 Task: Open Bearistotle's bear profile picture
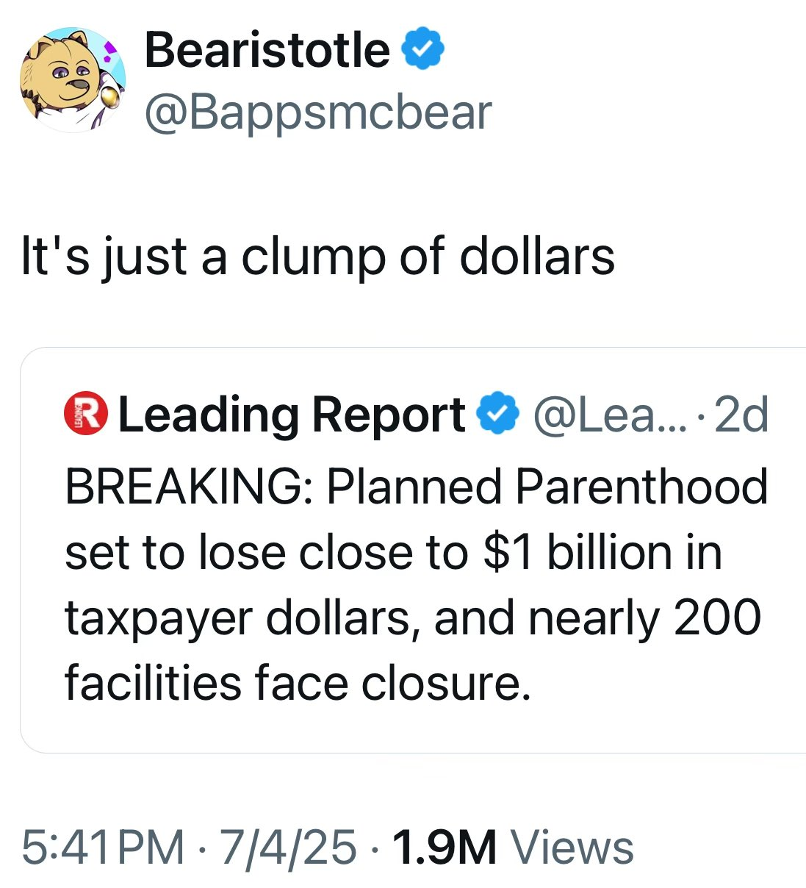pyautogui.click(x=72, y=79)
